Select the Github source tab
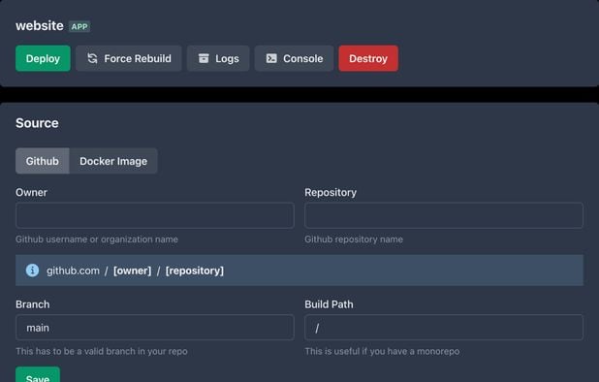Screen dimensions: 599x382 (x=43, y=161)
